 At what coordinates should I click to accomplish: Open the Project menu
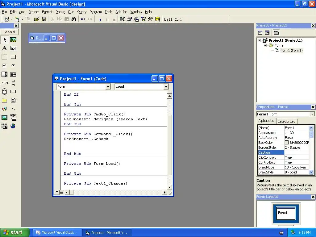(x=33, y=12)
